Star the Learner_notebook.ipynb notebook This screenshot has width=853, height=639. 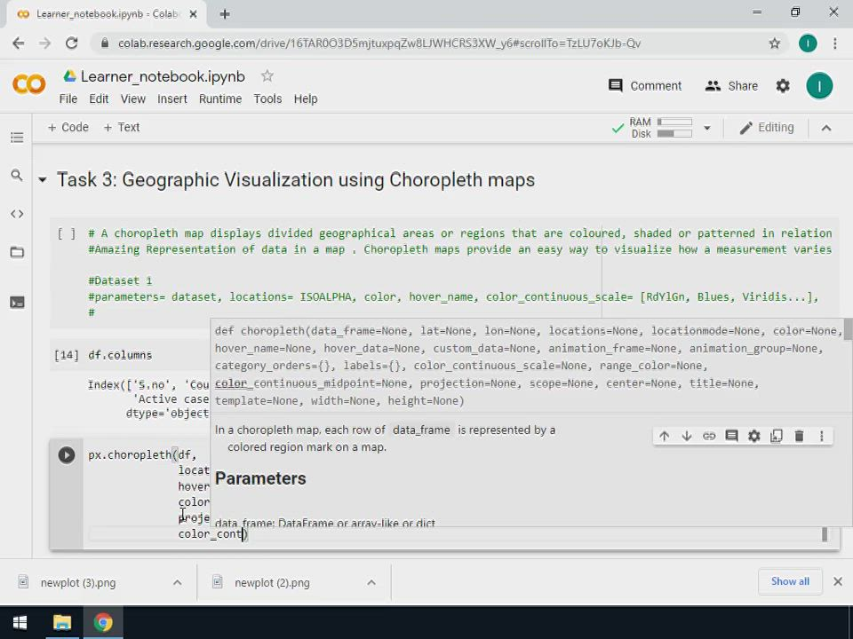point(267,76)
